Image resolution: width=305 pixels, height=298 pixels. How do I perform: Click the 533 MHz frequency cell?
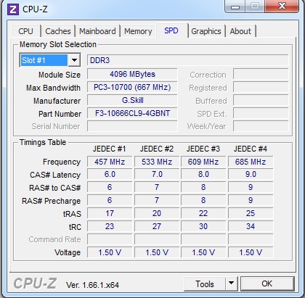click(157, 162)
